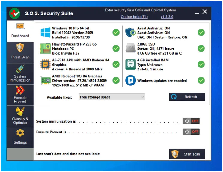Minimize the S.O.S. Security Suite window
The width and height of the screenshot is (223, 172).
197,13
